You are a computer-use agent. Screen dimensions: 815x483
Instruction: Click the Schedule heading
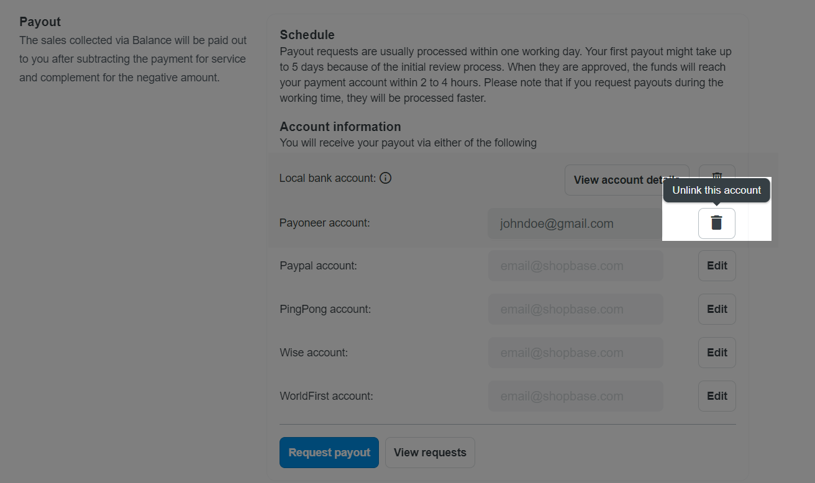pyautogui.click(x=307, y=35)
